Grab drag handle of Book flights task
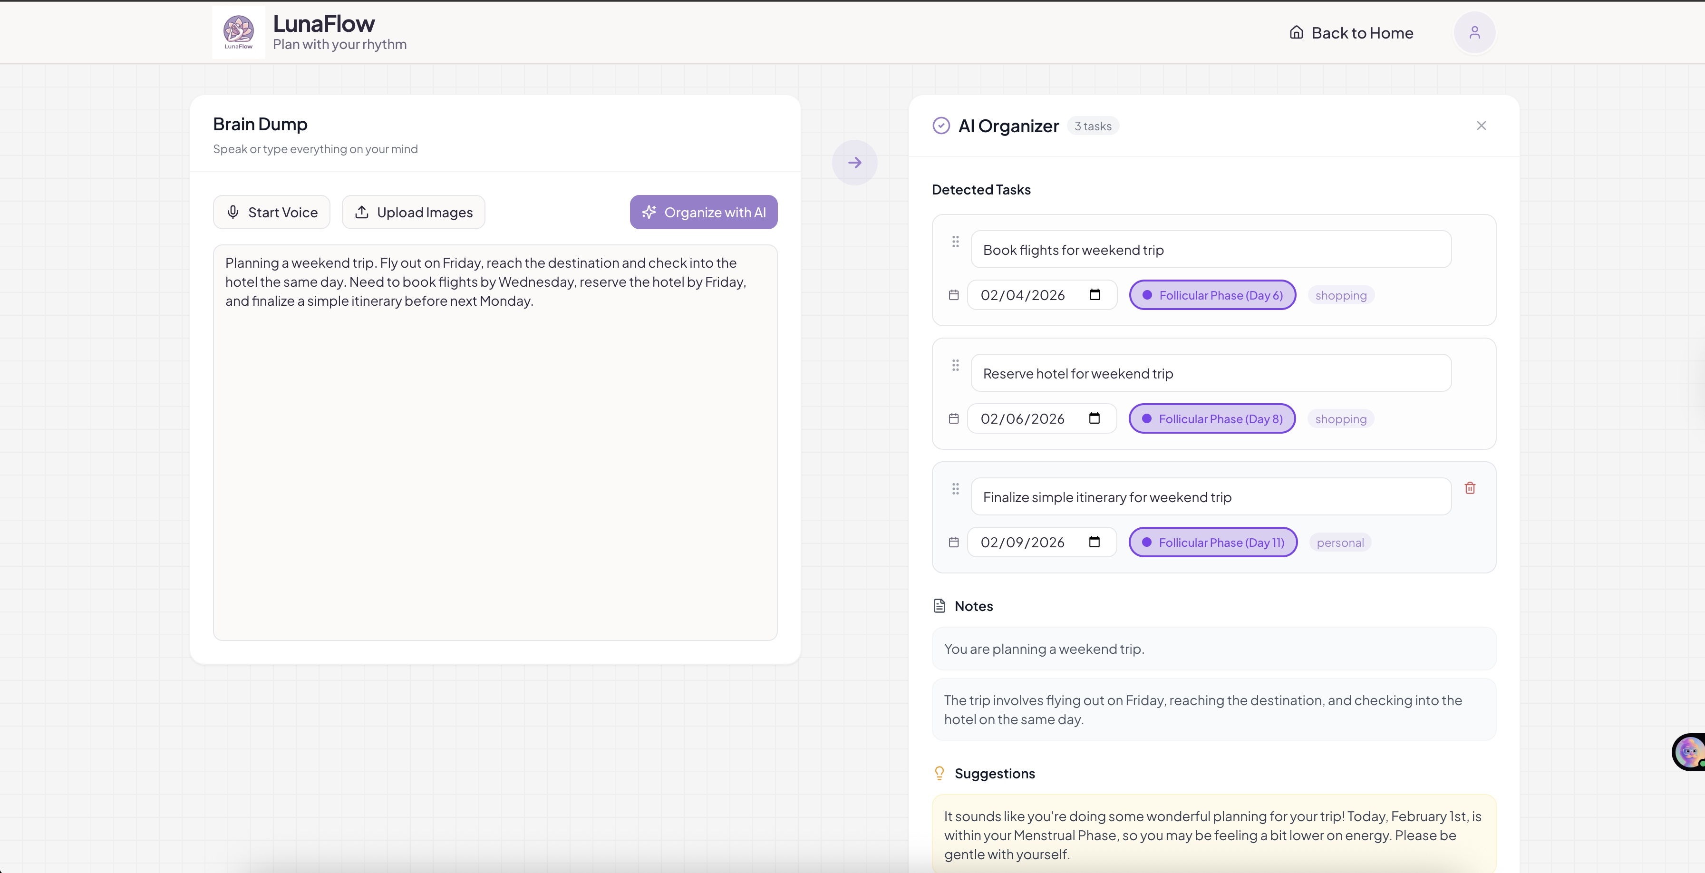This screenshot has height=873, width=1705. 955,242
